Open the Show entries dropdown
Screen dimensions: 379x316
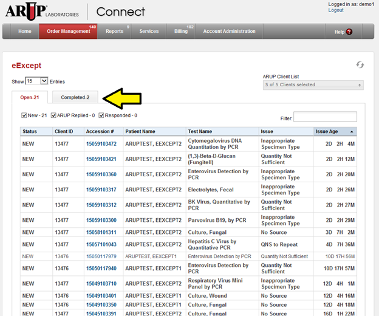36,81
